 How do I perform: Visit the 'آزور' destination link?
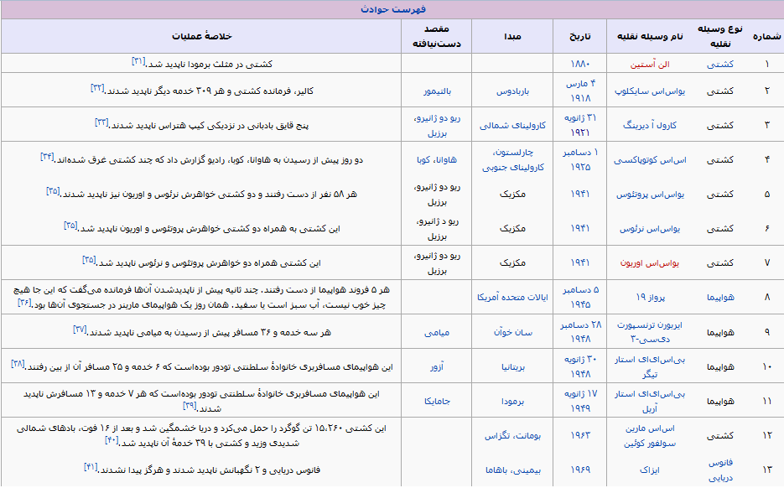437,366
